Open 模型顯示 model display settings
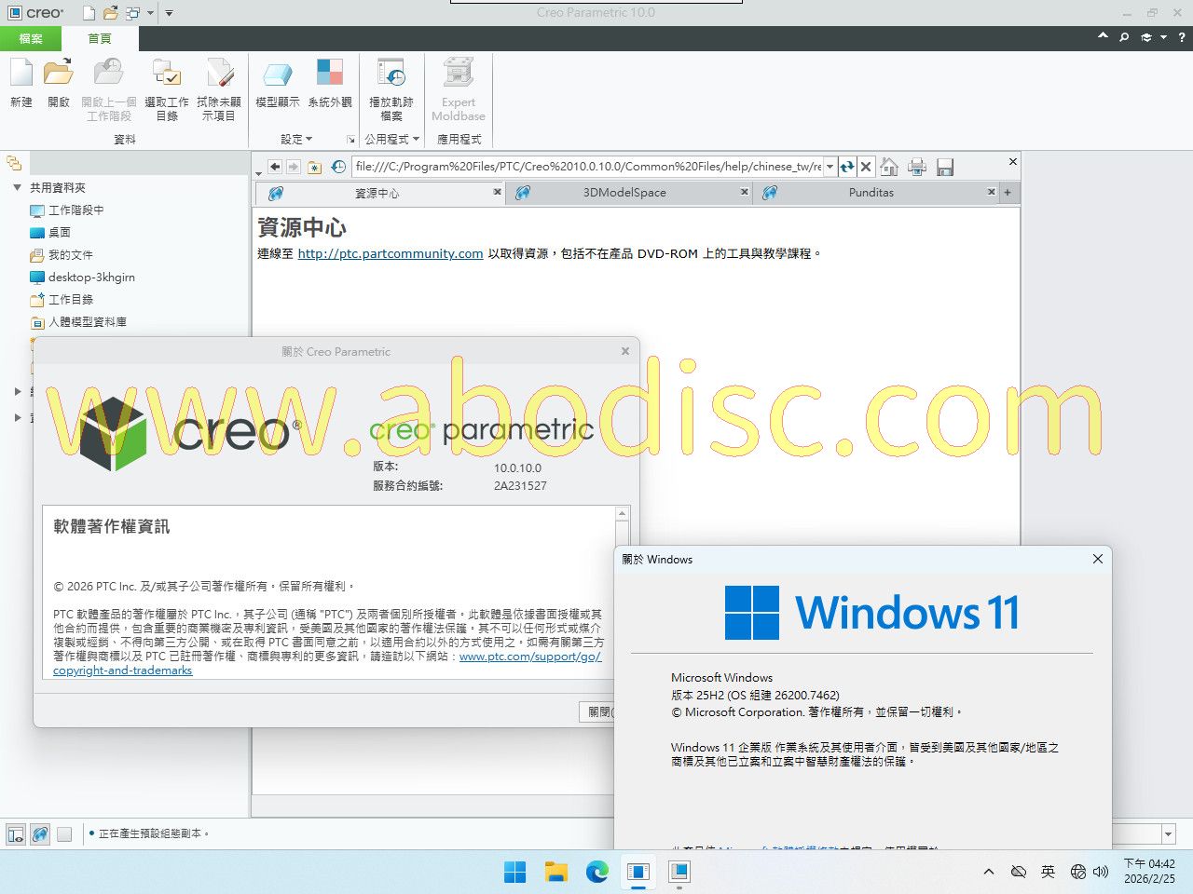The width and height of the screenshot is (1193, 894). click(x=277, y=74)
